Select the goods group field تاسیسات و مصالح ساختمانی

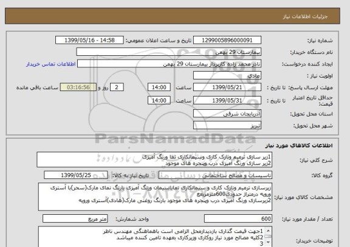pyautogui.click(x=215, y=175)
